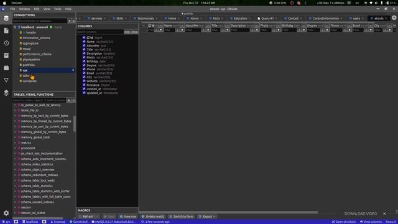Open the cell data view sidebar icon
This screenshot has width=398, height=224.
pyautogui.click(x=6, y=80)
